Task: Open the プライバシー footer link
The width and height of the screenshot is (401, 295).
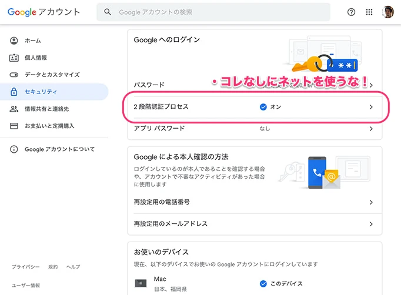Action: click(26, 267)
